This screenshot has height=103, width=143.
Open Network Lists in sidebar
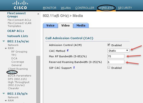pos(18,36)
